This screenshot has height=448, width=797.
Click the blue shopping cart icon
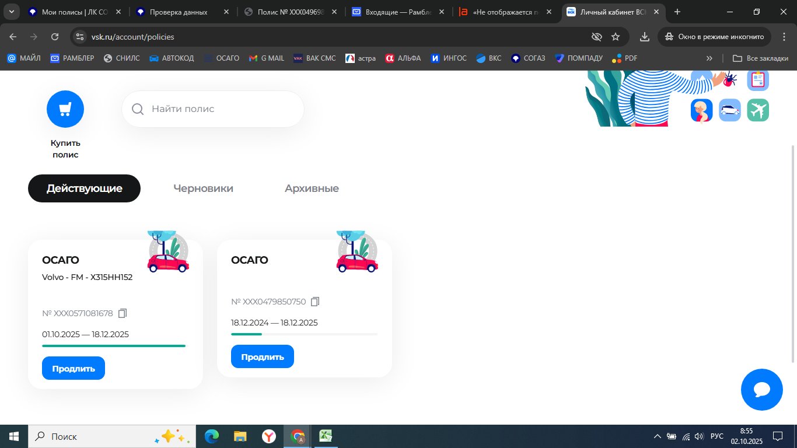click(x=65, y=109)
